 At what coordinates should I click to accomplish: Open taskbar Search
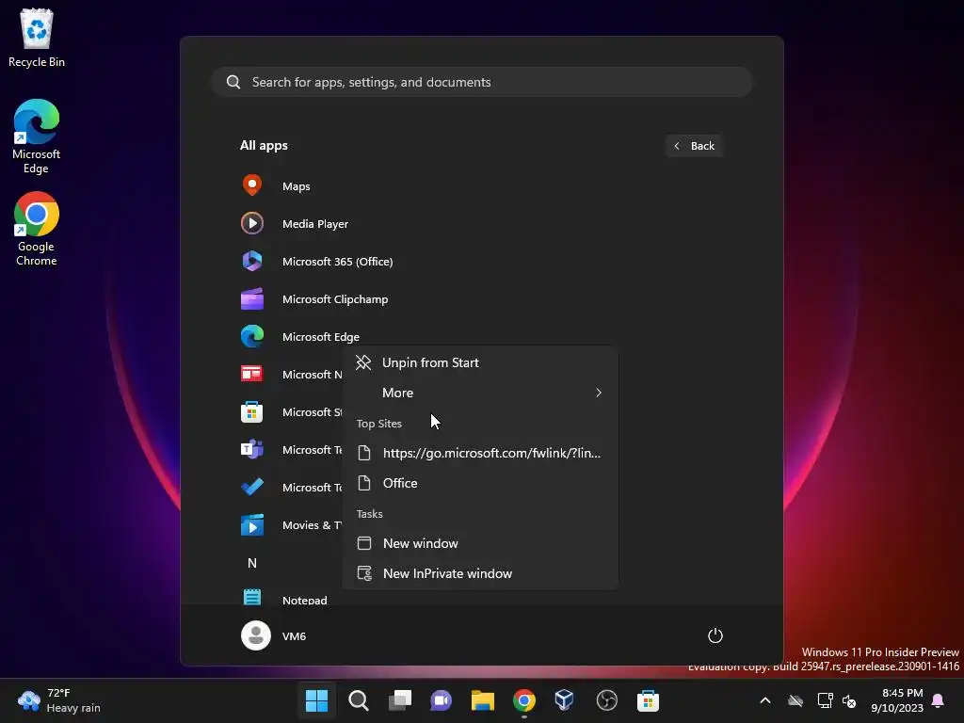(359, 700)
